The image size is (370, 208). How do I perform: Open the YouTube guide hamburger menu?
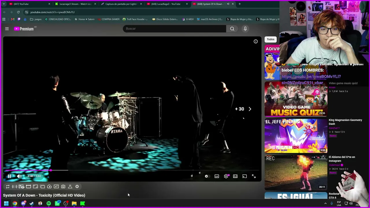(x=7, y=29)
